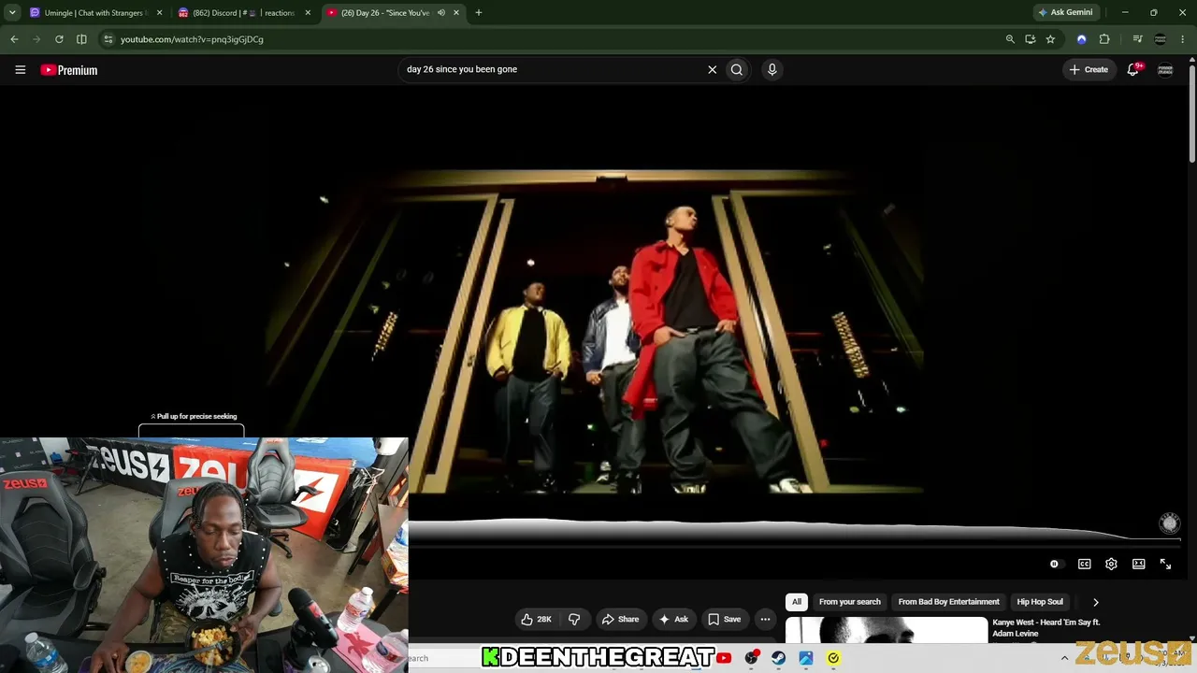This screenshot has width=1197, height=673.
Task: Focus the browser address bar URL
Action: [552, 39]
